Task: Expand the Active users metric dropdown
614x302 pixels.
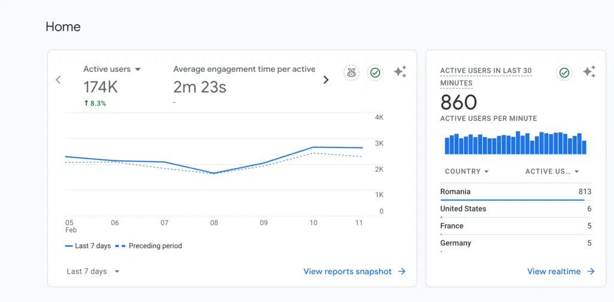Action: pos(137,70)
